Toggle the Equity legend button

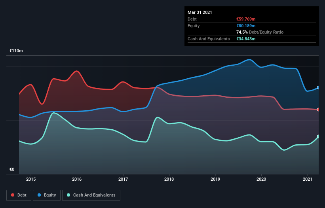click(x=47, y=195)
